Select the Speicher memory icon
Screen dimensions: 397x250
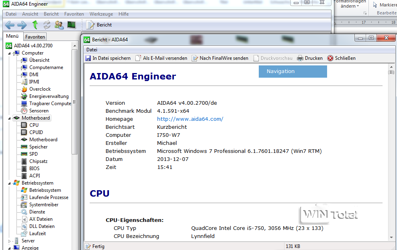(x=24, y=147)
